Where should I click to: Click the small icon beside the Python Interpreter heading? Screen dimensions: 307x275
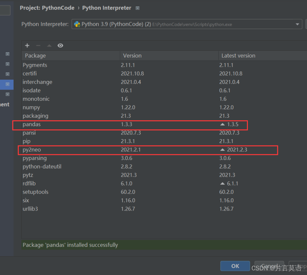138,8
